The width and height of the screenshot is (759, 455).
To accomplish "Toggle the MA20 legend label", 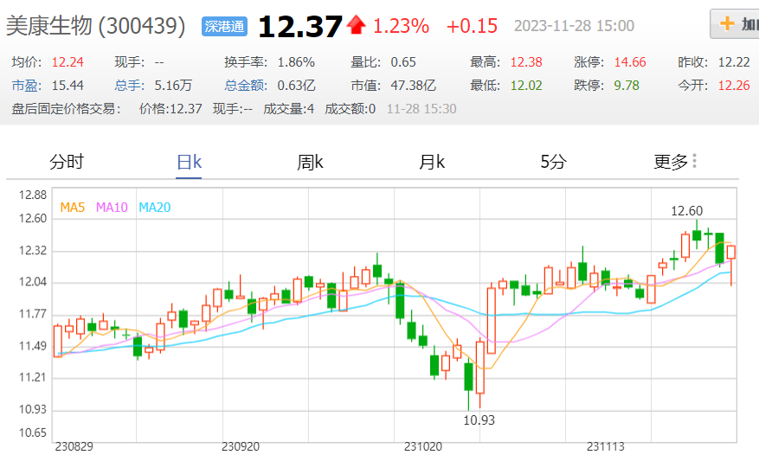I will click(x=154, y=208).
